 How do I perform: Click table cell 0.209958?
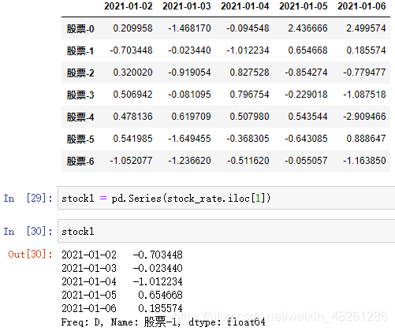click(132, 28)
